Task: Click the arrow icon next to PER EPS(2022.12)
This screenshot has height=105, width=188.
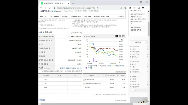Action: pos(144,14)
